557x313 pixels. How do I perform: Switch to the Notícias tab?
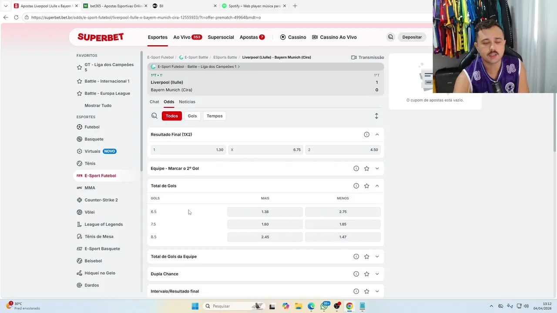(187, 102)
